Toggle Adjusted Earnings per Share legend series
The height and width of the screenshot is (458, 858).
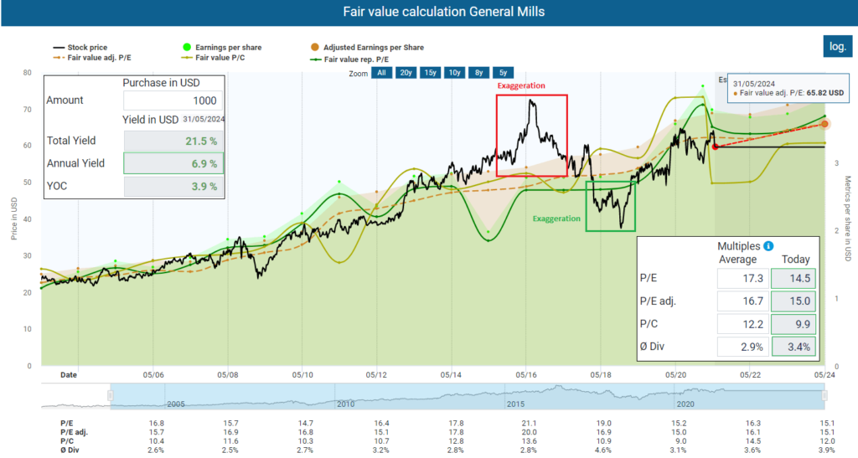tap(367, 48)
